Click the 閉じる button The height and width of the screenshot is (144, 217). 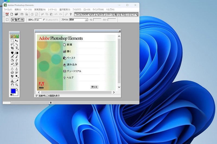[94, 87]
